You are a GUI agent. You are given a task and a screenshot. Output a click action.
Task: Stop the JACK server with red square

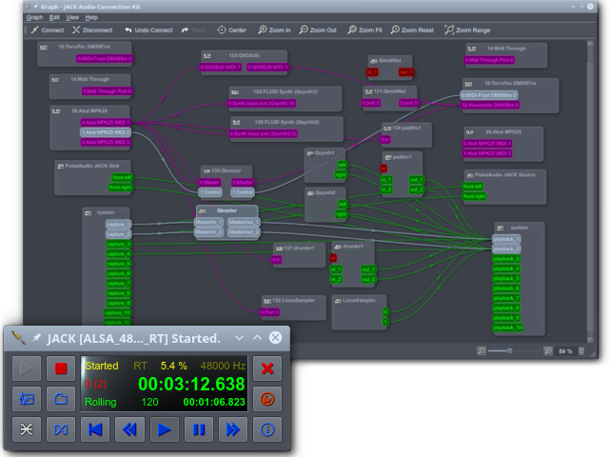pos(61,368)
